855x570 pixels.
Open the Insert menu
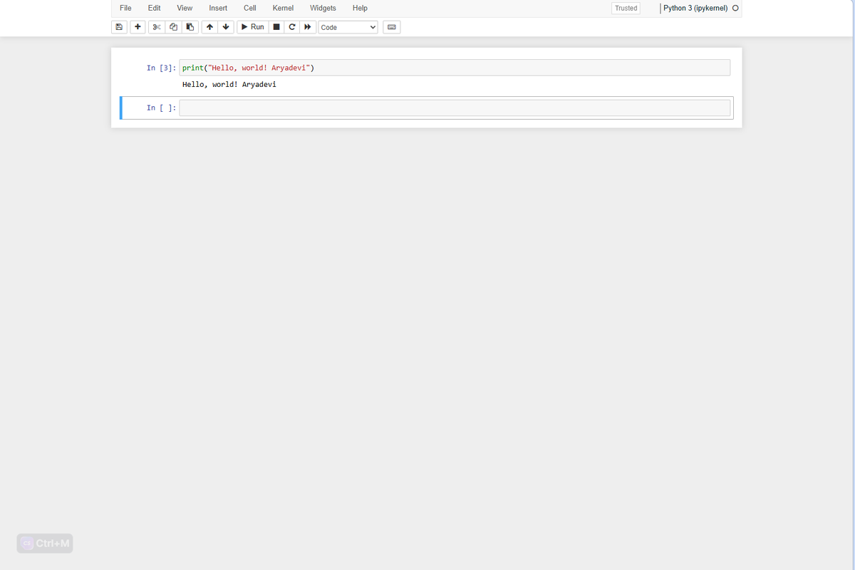[218, 8]
